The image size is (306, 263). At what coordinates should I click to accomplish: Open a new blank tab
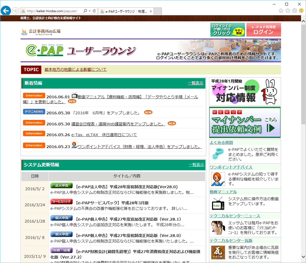pos(158,11)
